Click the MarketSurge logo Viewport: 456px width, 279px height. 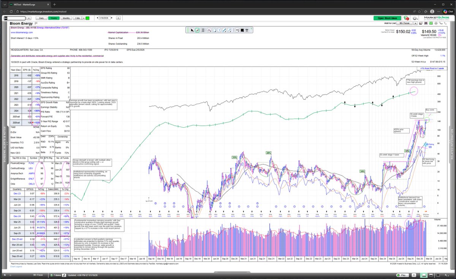click(x=436, y=18)
